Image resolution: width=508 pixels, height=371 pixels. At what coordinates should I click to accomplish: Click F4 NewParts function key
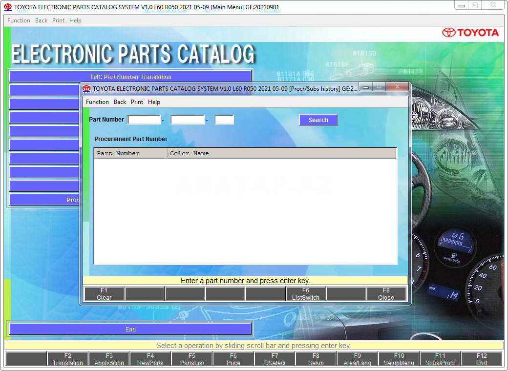[x=150, y=359]
